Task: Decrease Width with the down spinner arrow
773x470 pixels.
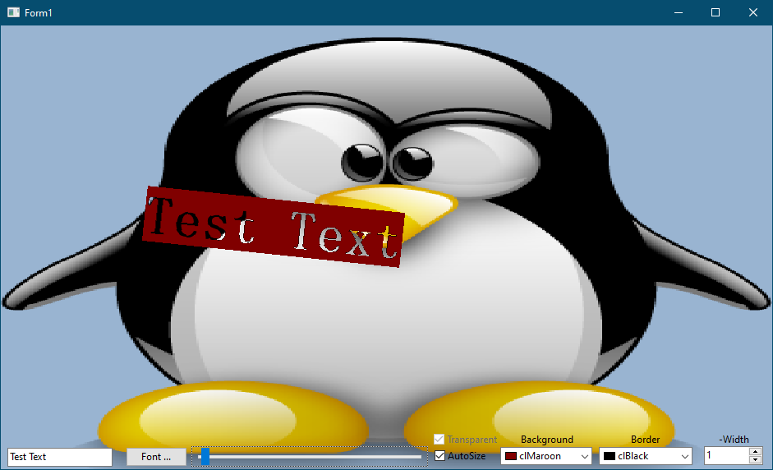Action: click(x=755, y=460)
